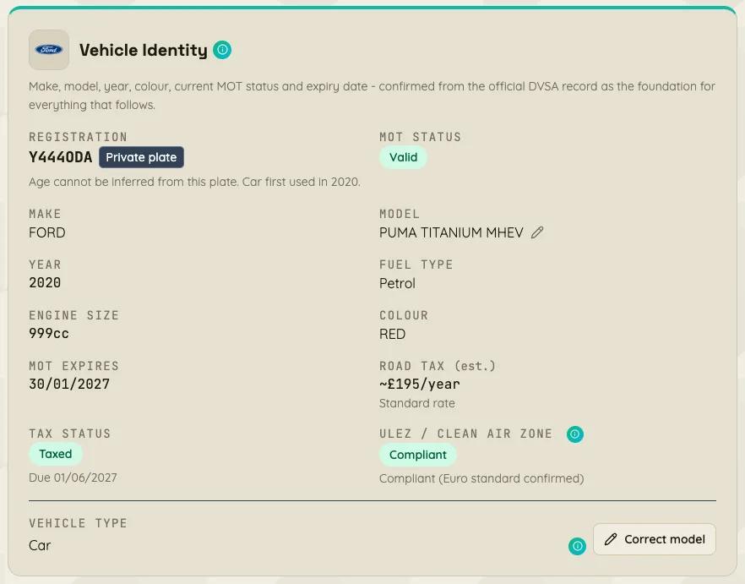The width and height of the screenshot is (745, 584).
Task: Click road tax estimate ~£195/year
Action: pyautogui.click(x=420, y=385)
